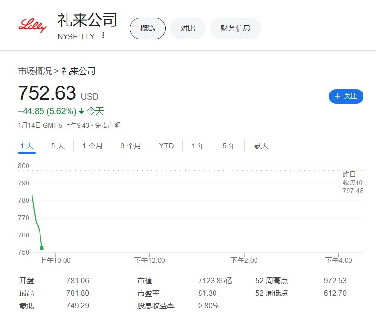Click the company name 礼来公司 heading
The width and height of the screenshot is (376, 316).
click(87, 20)
